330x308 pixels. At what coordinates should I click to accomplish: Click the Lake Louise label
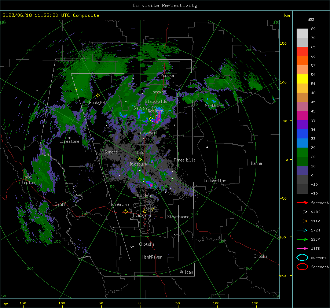(28, 180)
